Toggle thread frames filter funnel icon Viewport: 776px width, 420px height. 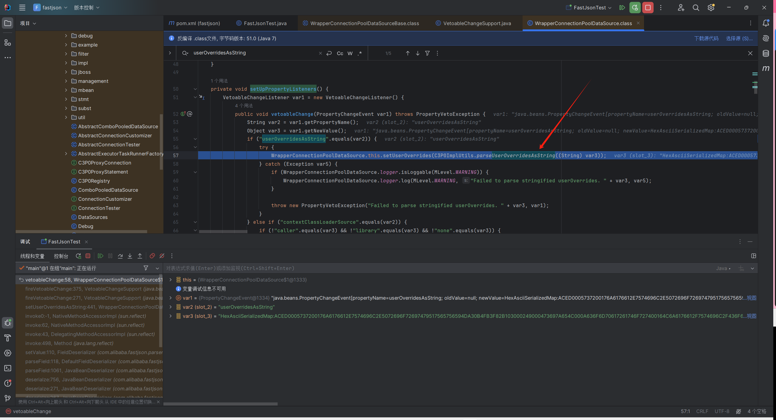pyautogui.click(x=146, y=268)
